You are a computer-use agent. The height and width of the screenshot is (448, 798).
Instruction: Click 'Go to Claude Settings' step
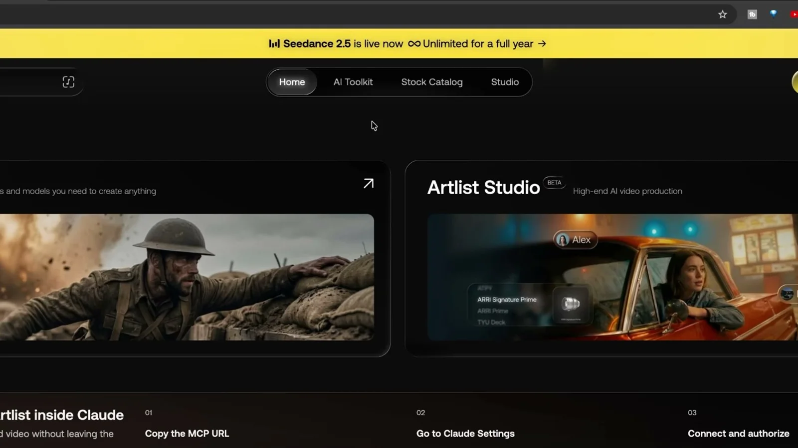tap(465, 434)
